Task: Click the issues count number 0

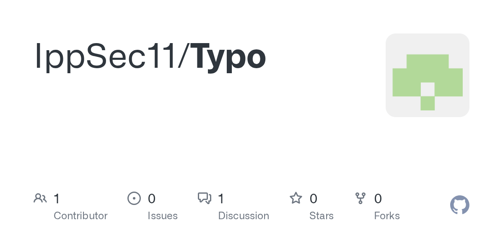Action: click(x=152, y=199)
